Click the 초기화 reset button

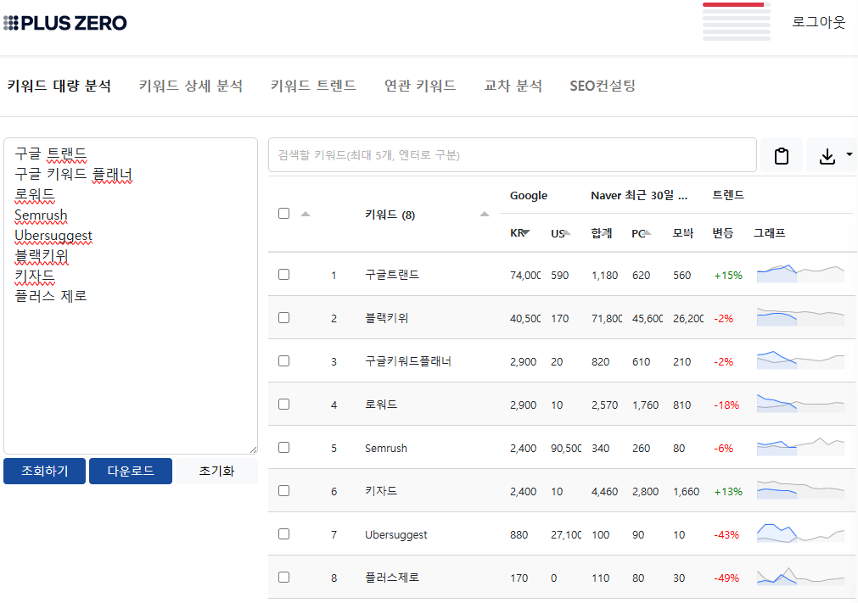tap(216, 471)
